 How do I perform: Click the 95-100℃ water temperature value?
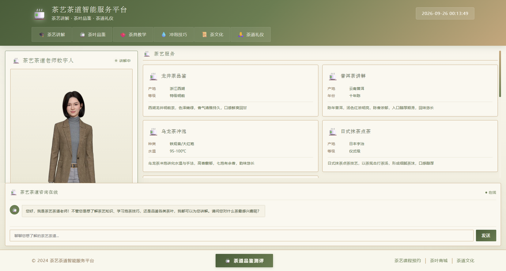pyautogui.click(x=178, y=151)
